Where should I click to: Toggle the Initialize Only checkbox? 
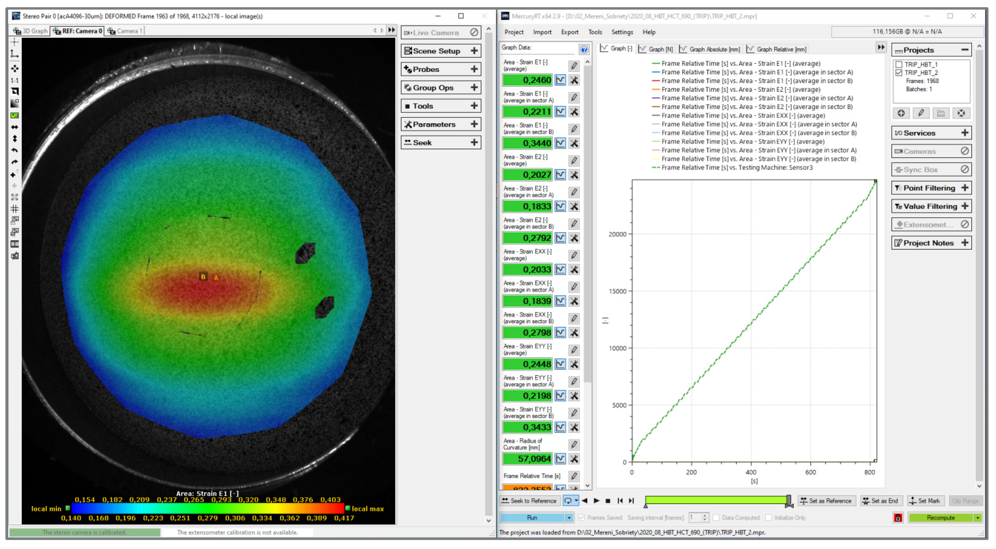[768, 518]
